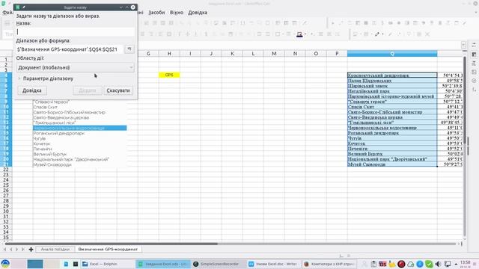Screen dimensions: 479x269
Task: Click the Додати button
Action: 88,90
